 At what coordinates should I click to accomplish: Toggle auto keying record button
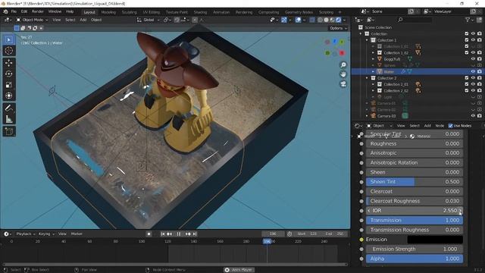pyautogui.click(x=149, y=234)
